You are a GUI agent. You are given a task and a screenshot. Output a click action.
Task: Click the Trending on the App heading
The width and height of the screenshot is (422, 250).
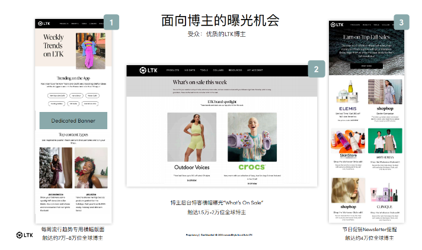pyautogui.click(x=73, y=78)
